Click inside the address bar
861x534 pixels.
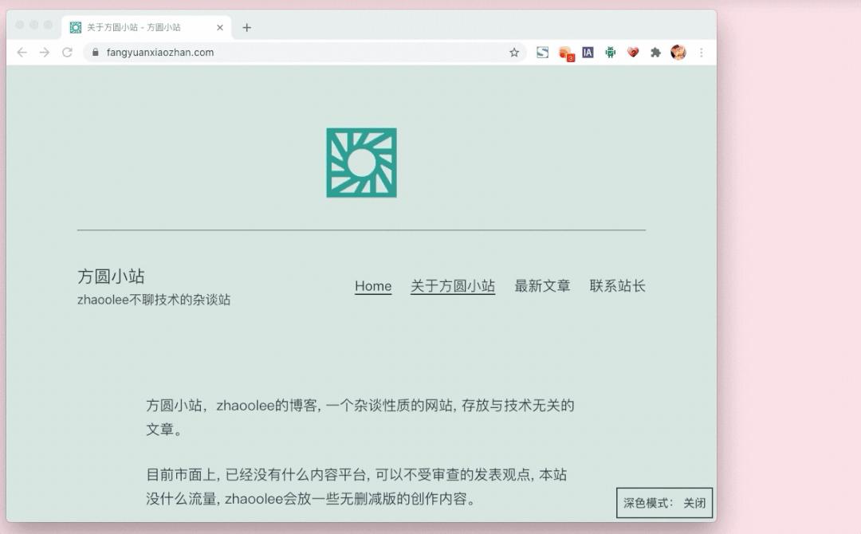[239, 52]
